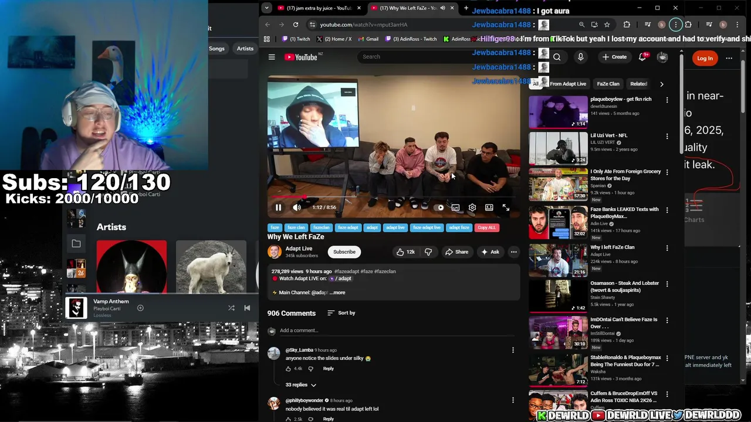
Task: Seek along the red video progress bar
Action: (x=393, y=198)
